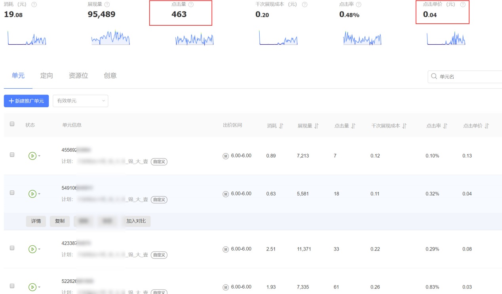Click the 状态 column header

click(30, 125)
